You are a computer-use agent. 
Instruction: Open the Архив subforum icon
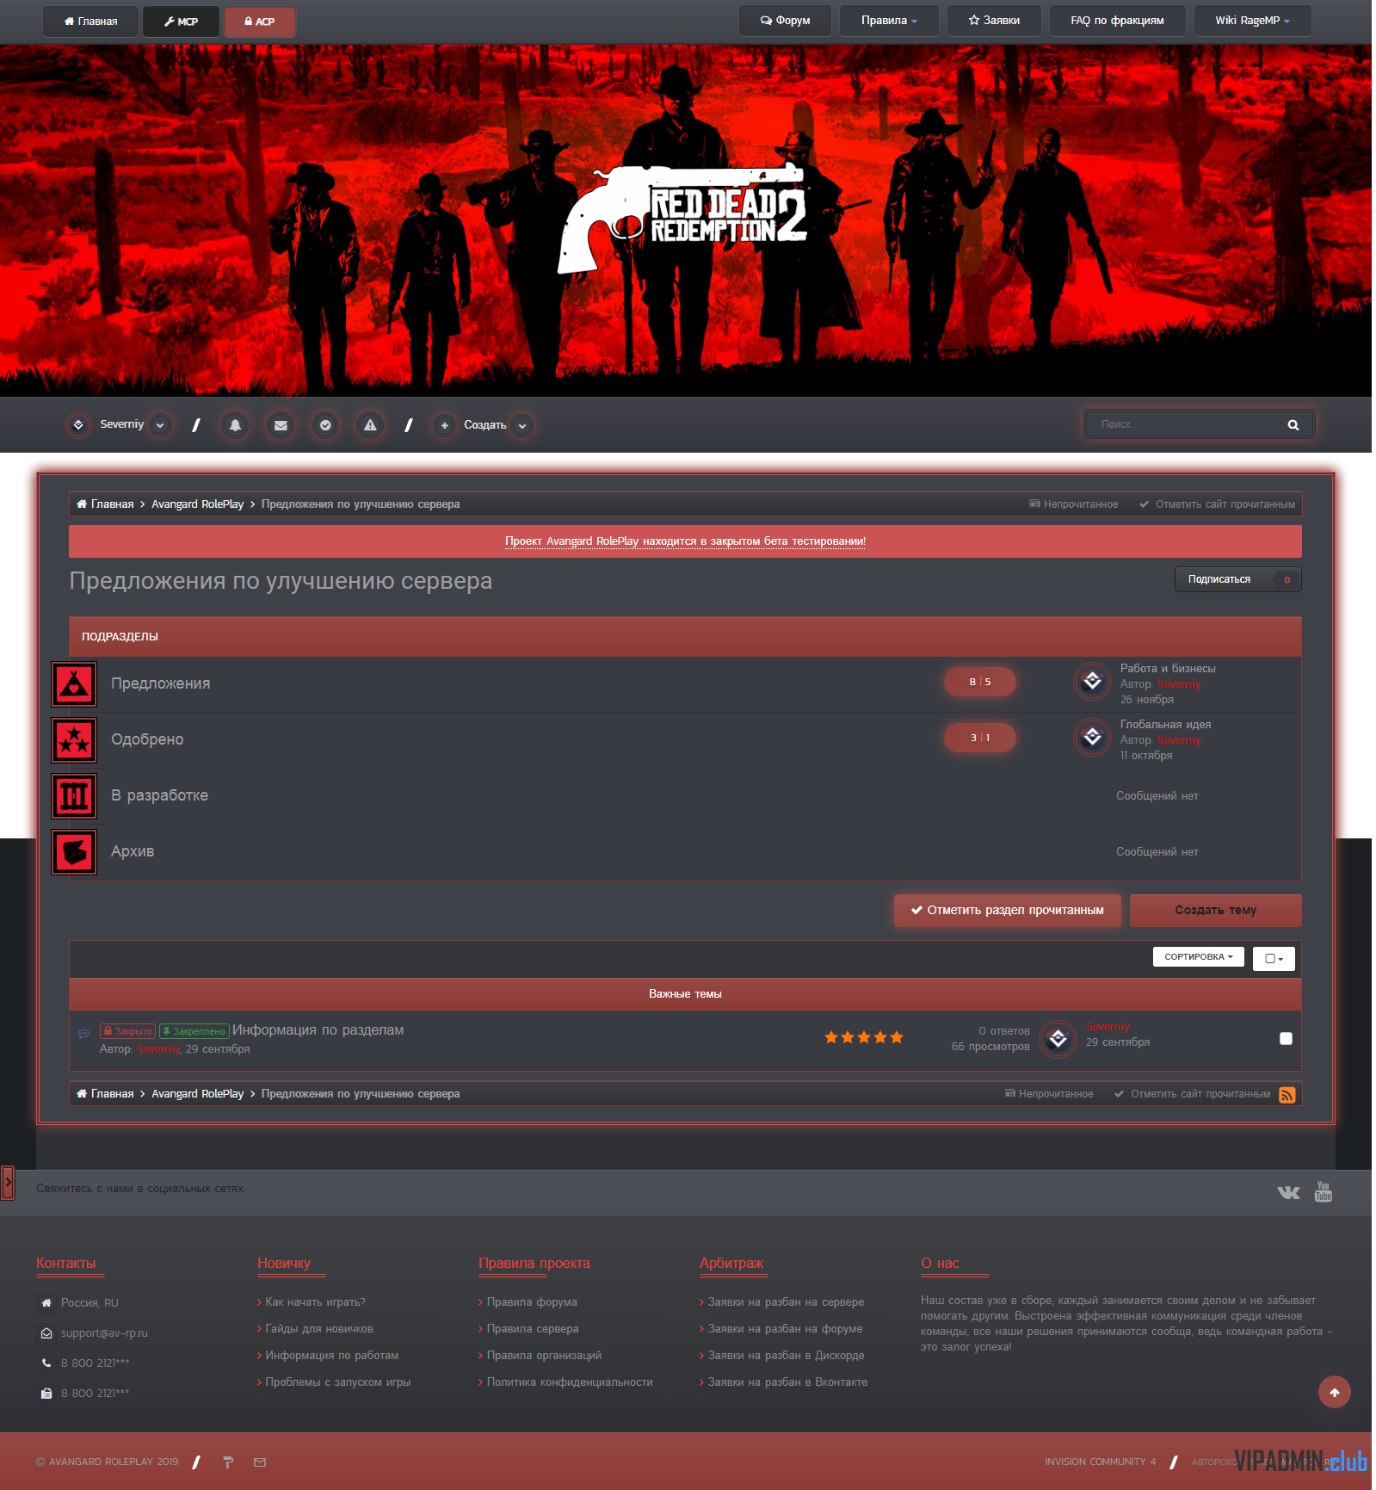74,852
